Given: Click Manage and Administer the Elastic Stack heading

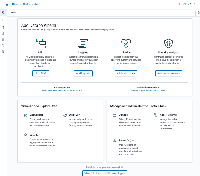Looking at the screenshot, I should (x=138, y=106).
